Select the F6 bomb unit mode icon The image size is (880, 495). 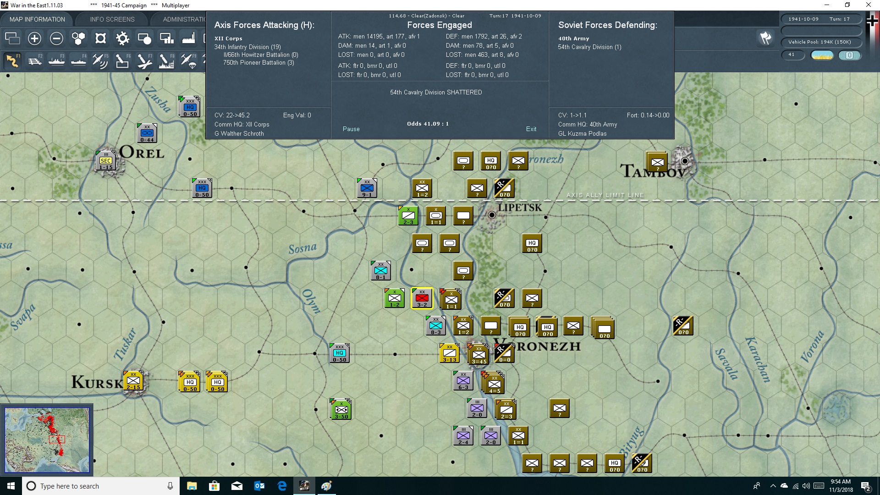pos(122,60)
